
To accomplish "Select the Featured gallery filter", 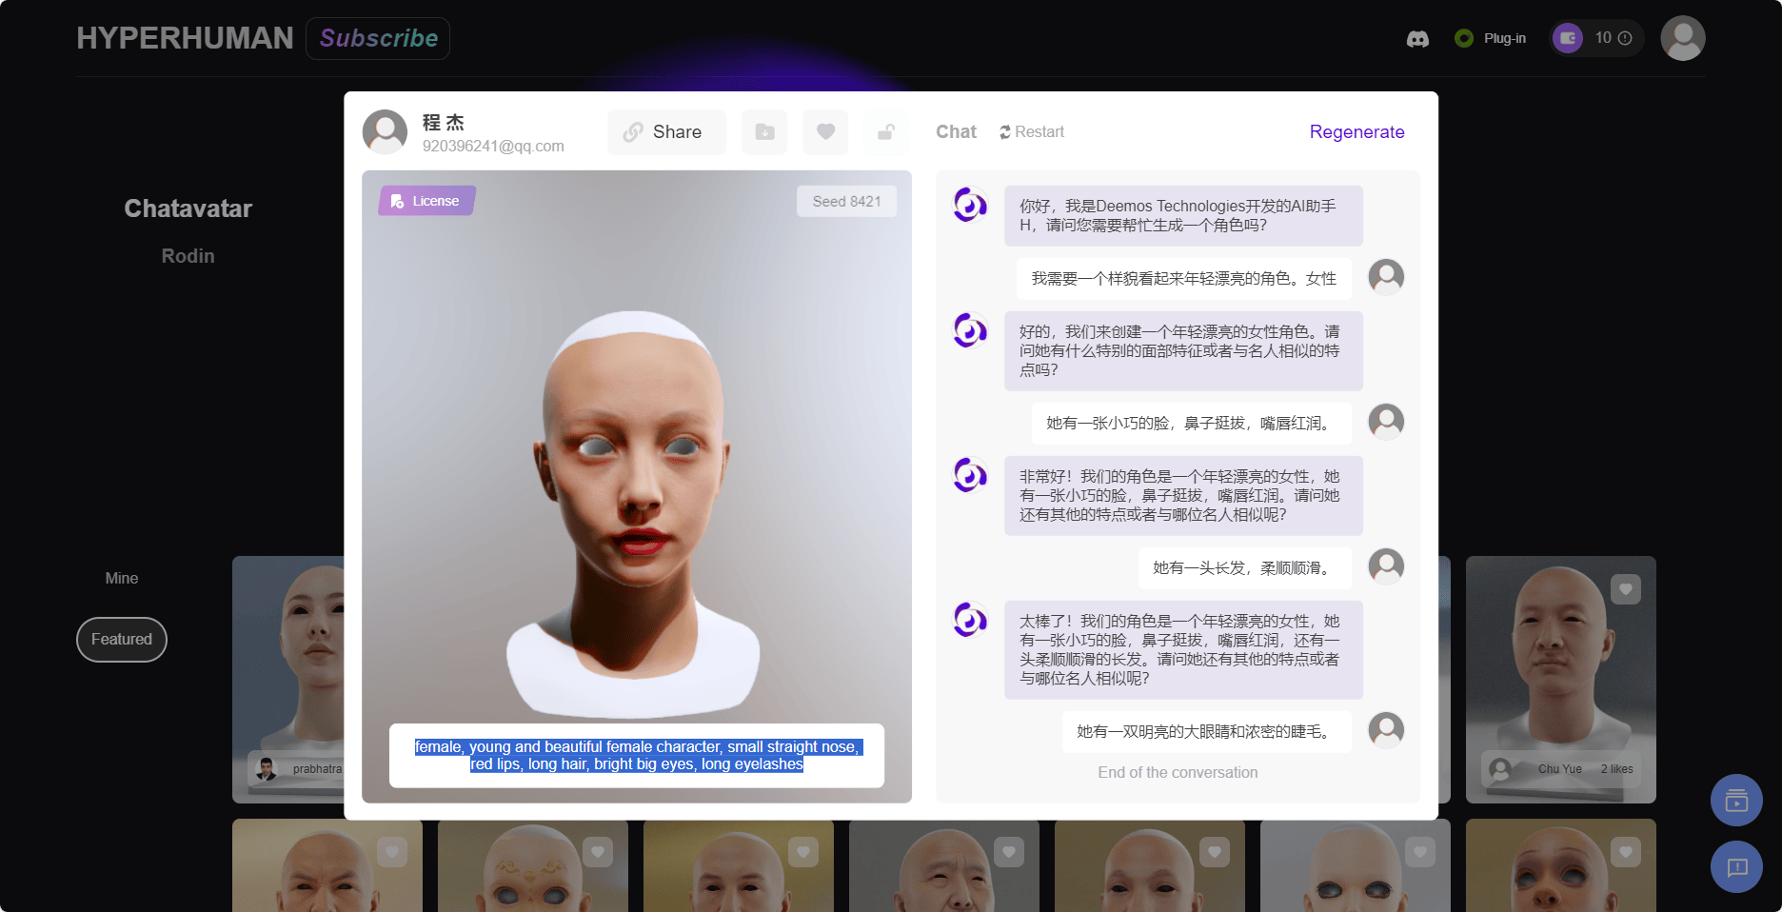I will (122, 640).
